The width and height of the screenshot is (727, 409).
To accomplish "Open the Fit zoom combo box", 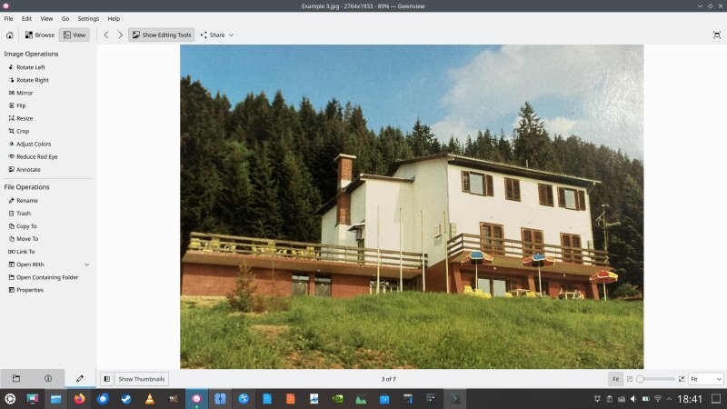I will (x=706, y=379).
